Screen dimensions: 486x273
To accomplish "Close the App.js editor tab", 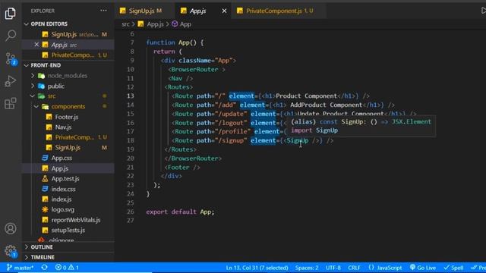I will click(x=224, y=11).
